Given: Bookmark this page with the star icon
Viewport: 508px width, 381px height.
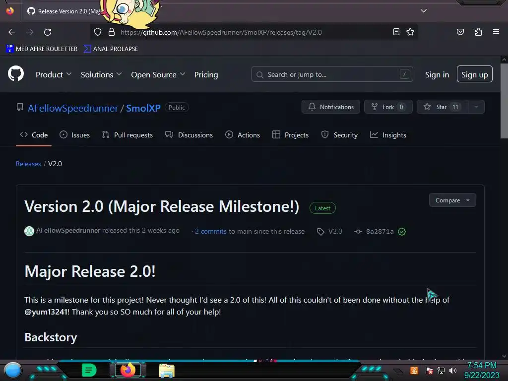Looking at the screenshot, I should coord(410,32).
